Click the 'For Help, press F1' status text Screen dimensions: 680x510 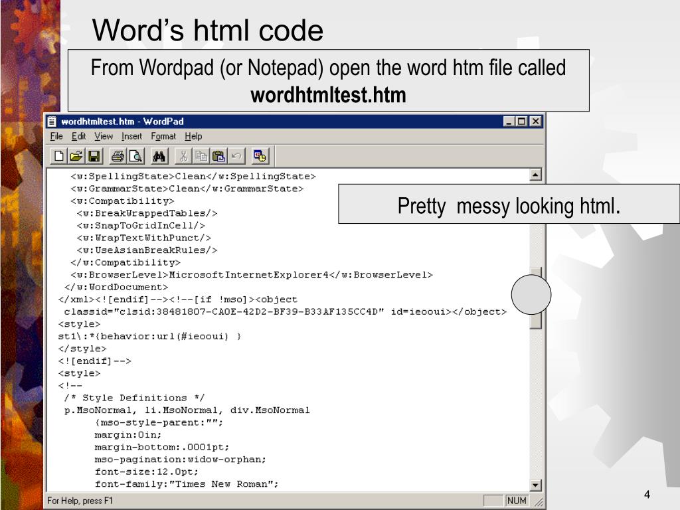[80, 501]
